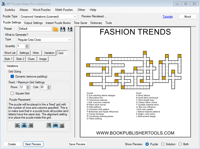Viewport: 200px width, 149px height.
Task: Click save preset as new icon
Action: pos(70,29)
